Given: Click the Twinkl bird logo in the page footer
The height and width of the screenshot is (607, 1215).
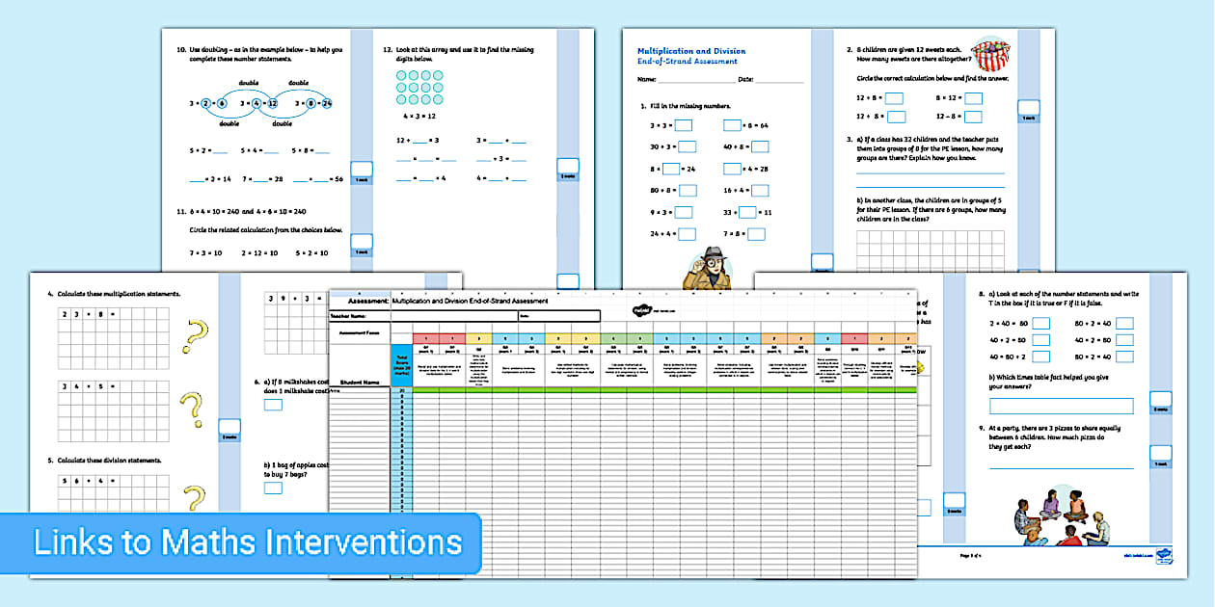Looking at the screenshot, I should (x=1160, y=557).
